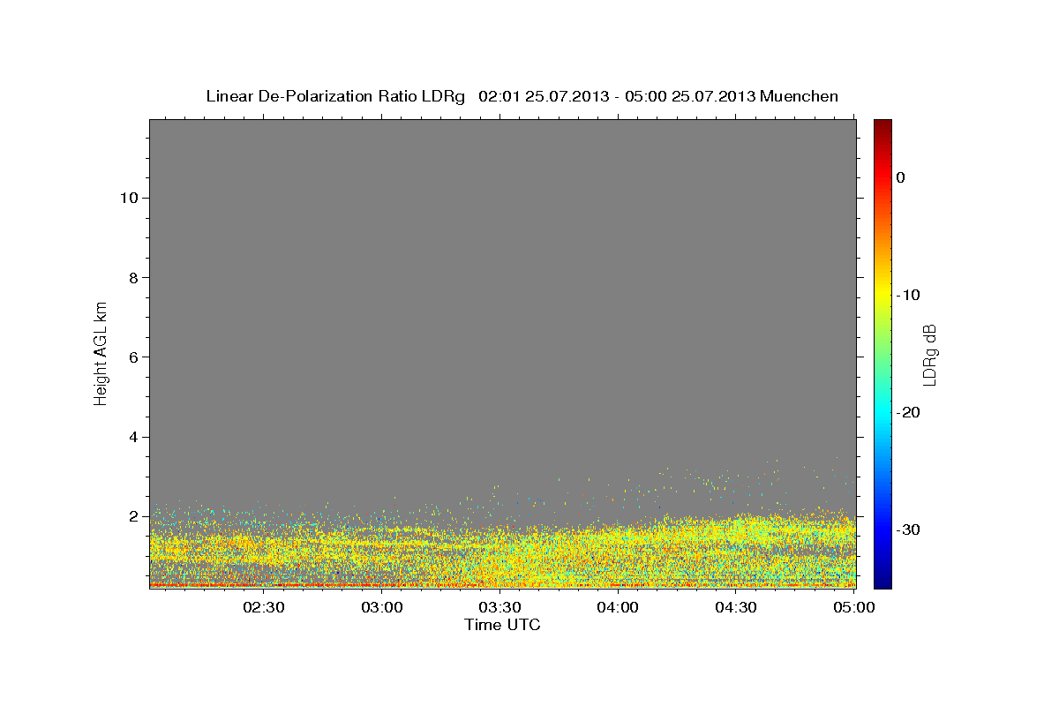Click the 'Time UTC' axis label
Image resolution: width=1059 pixels, height=706 pixels.
[x=502, y=625]
